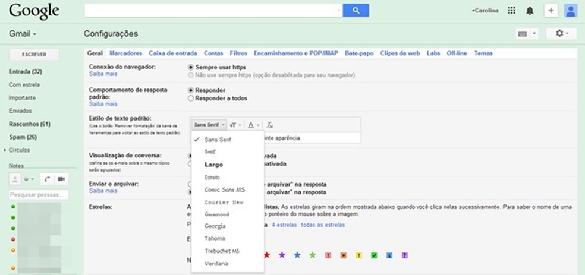Select the purple star icon

282,255
